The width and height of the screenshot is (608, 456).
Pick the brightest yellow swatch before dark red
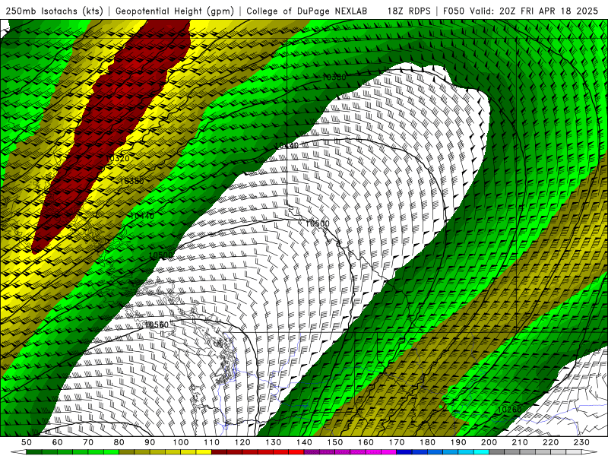coord(204,452)
